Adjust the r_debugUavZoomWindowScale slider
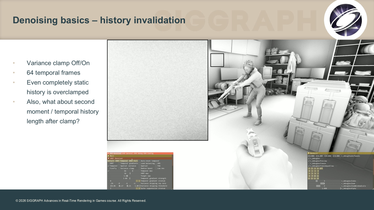 pos(324,186)
